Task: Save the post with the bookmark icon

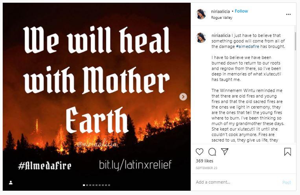Action: [287, 152]
